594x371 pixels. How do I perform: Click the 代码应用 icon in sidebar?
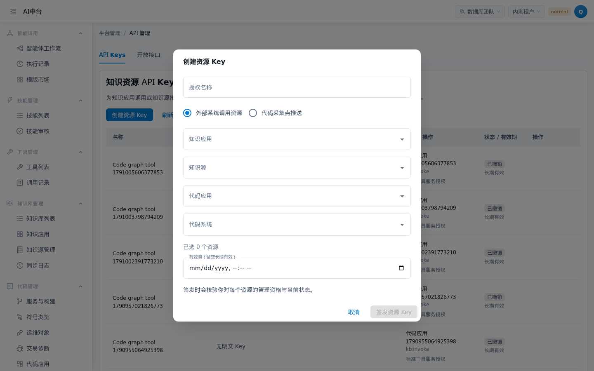pyautogui.click(x=20, y=364)
